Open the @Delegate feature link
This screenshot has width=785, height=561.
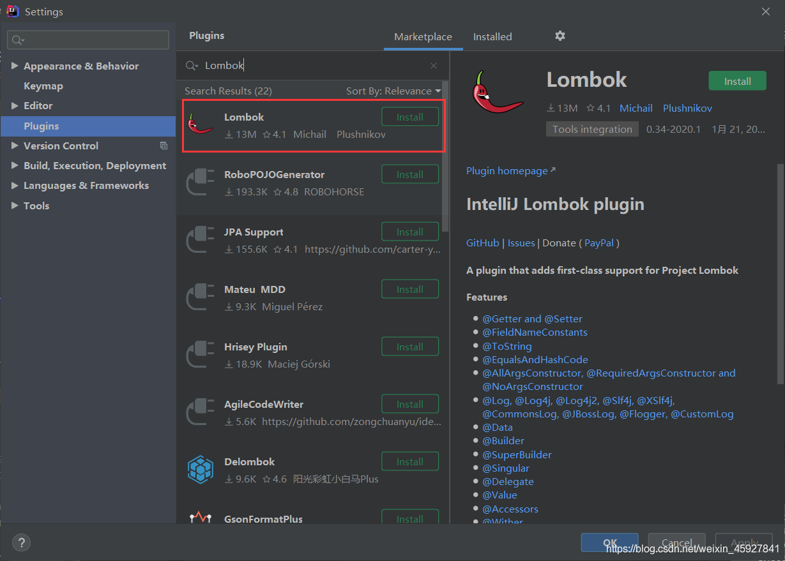(x=508, y=481)
